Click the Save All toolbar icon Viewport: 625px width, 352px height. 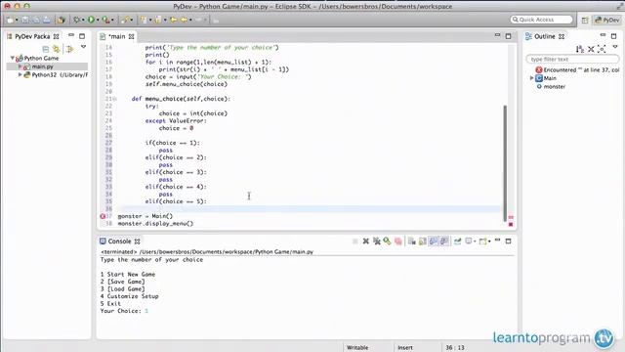(36, 20)
